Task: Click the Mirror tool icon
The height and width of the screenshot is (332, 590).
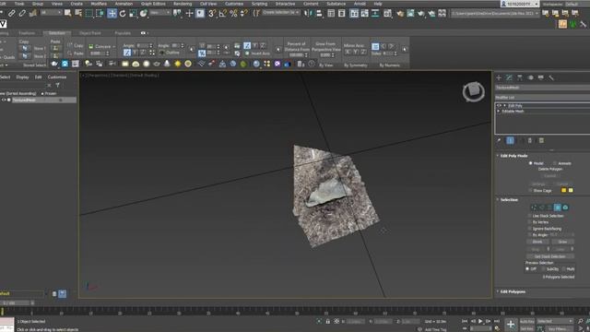Action: coord(308,14)
